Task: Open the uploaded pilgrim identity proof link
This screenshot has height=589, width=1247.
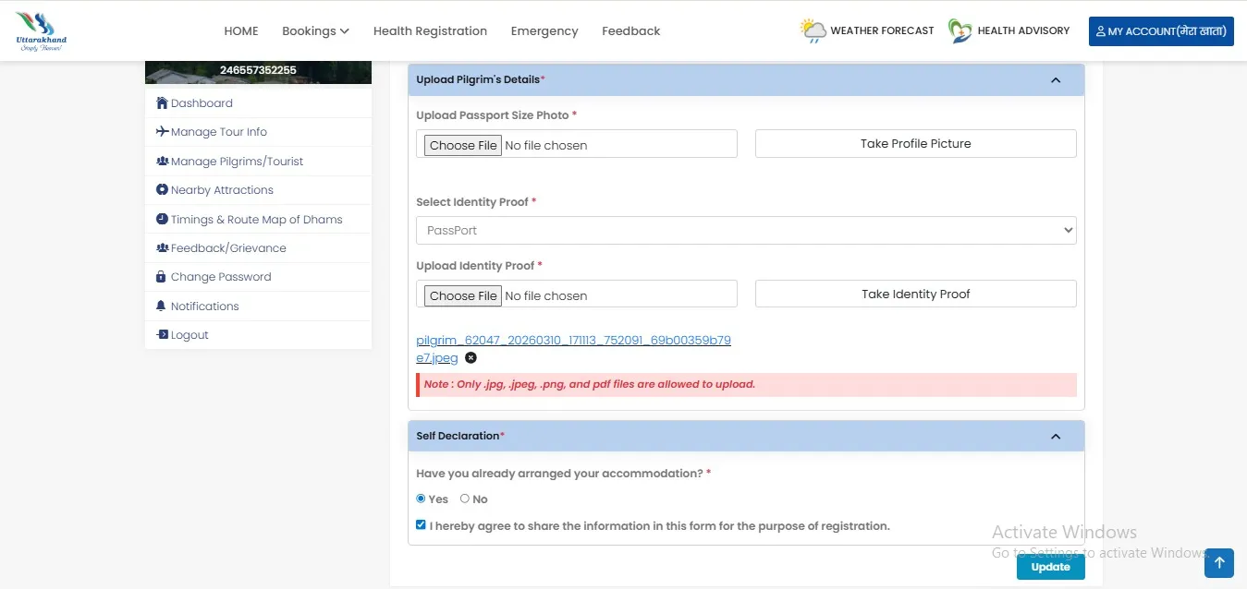Action: coord(573,340)
